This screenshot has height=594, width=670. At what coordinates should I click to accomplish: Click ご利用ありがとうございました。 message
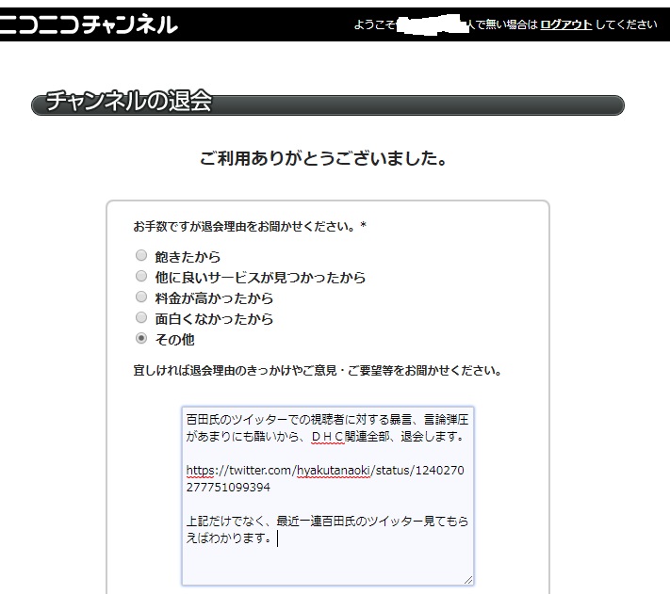(x=323, y=158)
